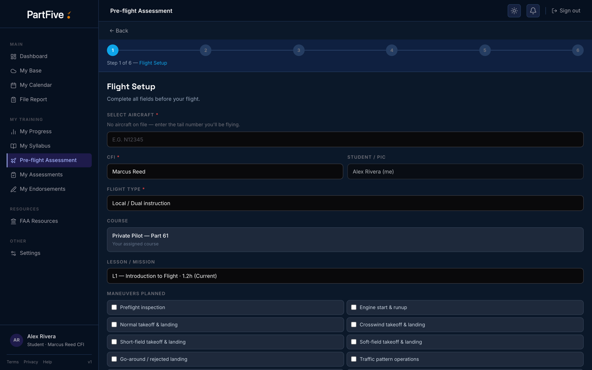The height and width of the screenshot is (370, 592).
Task: Click the Flight Setup step label
Action: (153, 63)
